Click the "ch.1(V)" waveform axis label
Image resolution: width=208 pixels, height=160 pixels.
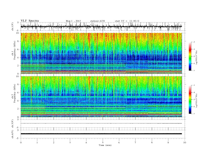(x=13, y=26)
